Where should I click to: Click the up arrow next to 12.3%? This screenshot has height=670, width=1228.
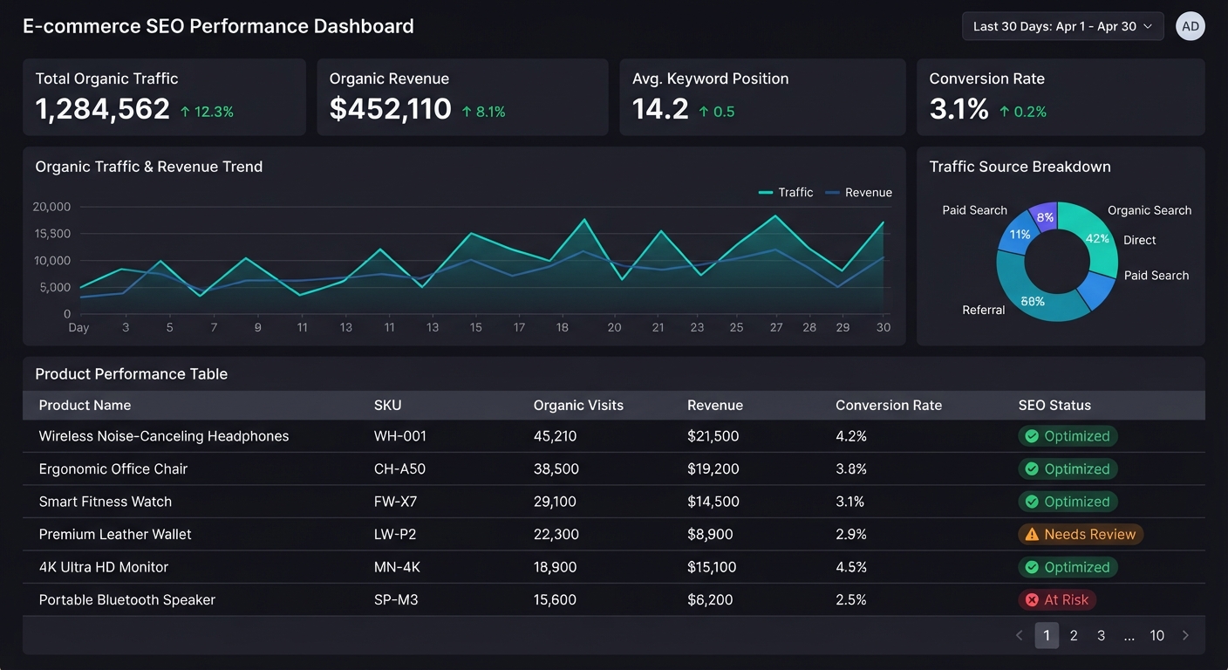point(185,112)
